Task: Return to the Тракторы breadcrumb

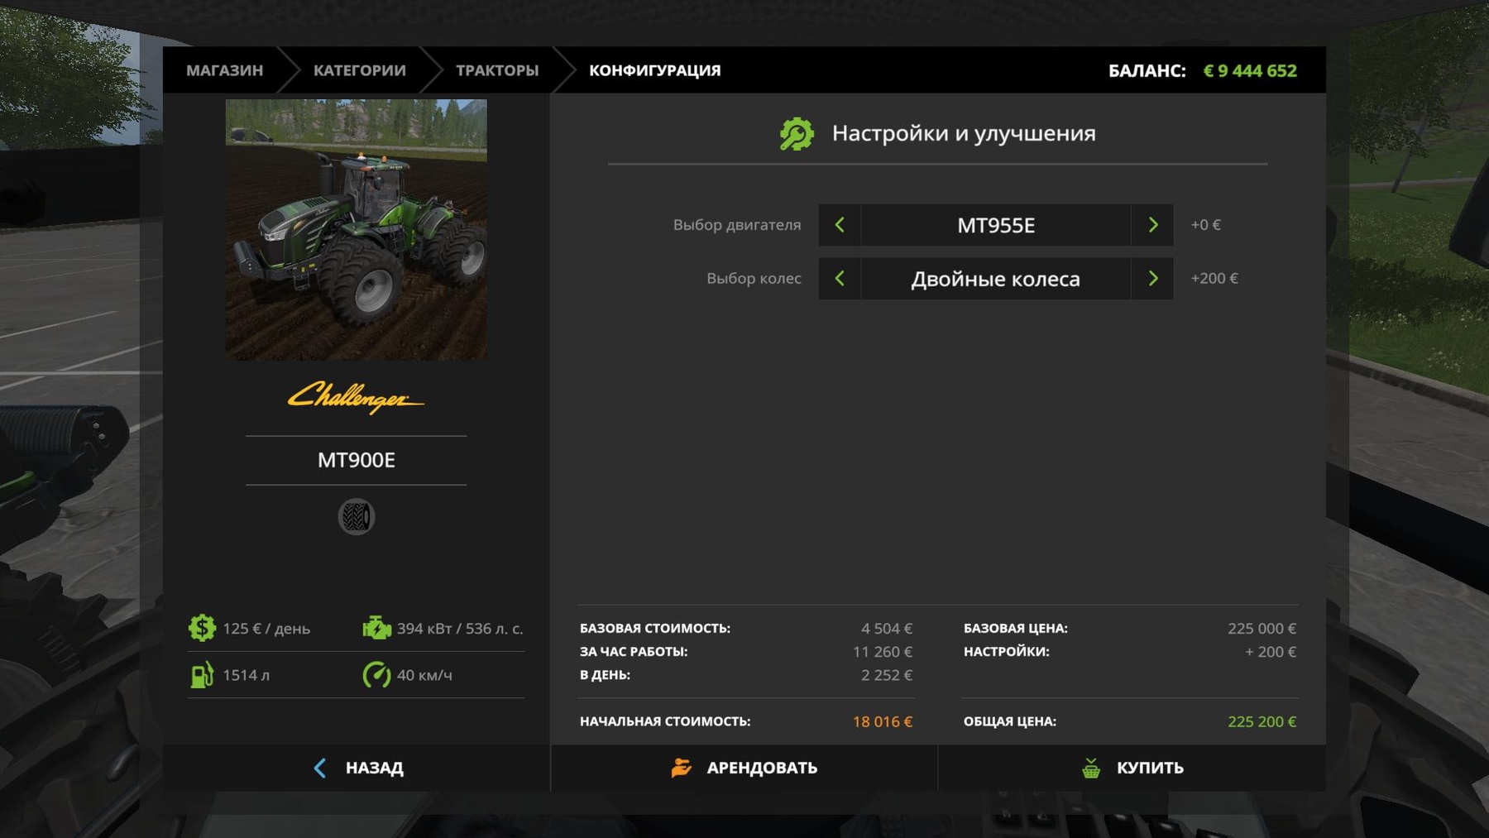Action: click(x=497, y=70)
